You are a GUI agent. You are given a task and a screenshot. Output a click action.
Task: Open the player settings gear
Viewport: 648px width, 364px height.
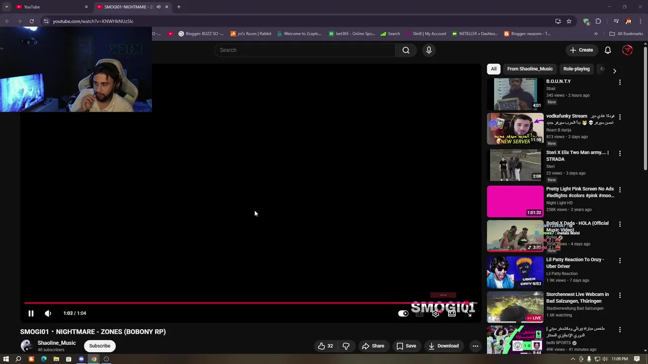coord(435,313)
